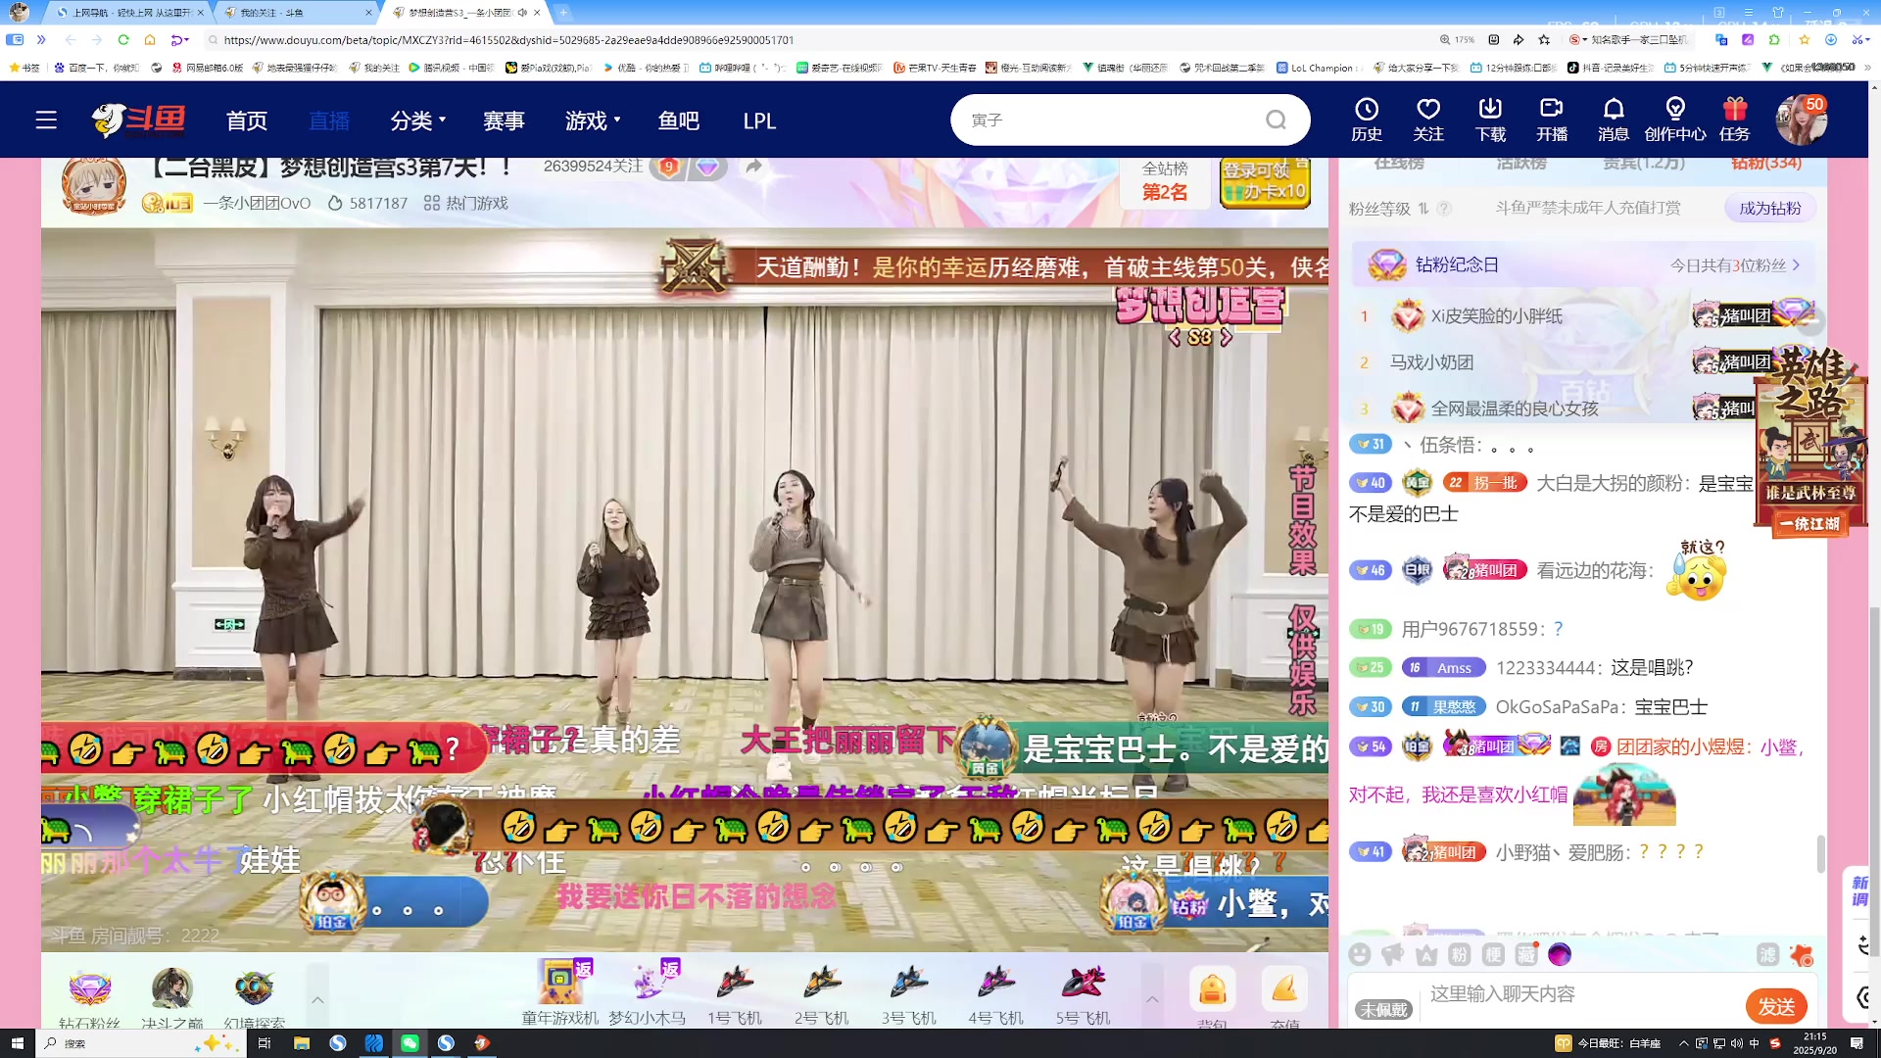This screenshot has height=1058, width=1881.
Task: Click chat panel scrollbar thumb
Action: click(1821, 853)
